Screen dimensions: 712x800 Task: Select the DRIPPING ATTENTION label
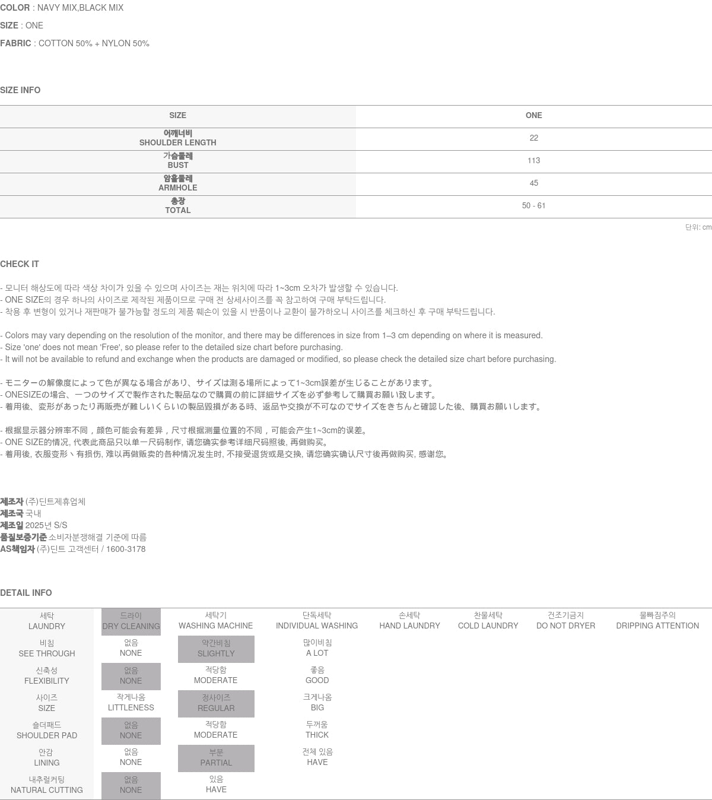(657, 621)
